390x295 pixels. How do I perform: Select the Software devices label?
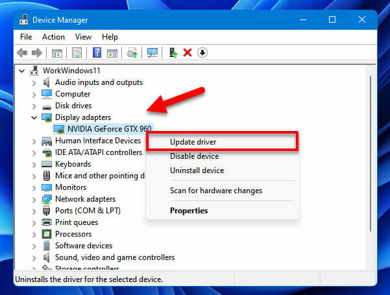[84, 246]
